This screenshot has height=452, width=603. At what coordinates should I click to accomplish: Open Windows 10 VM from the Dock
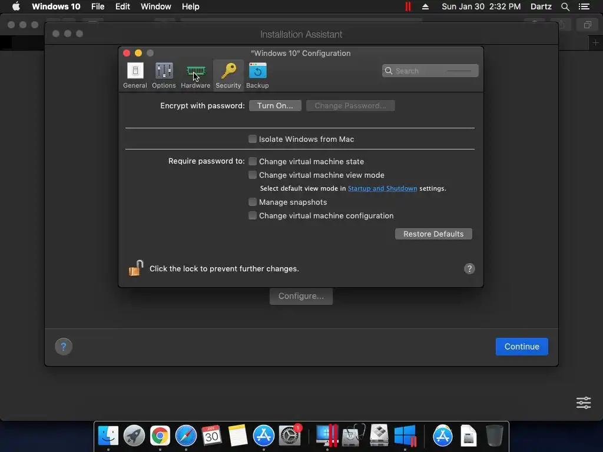[x=405, y=436]
